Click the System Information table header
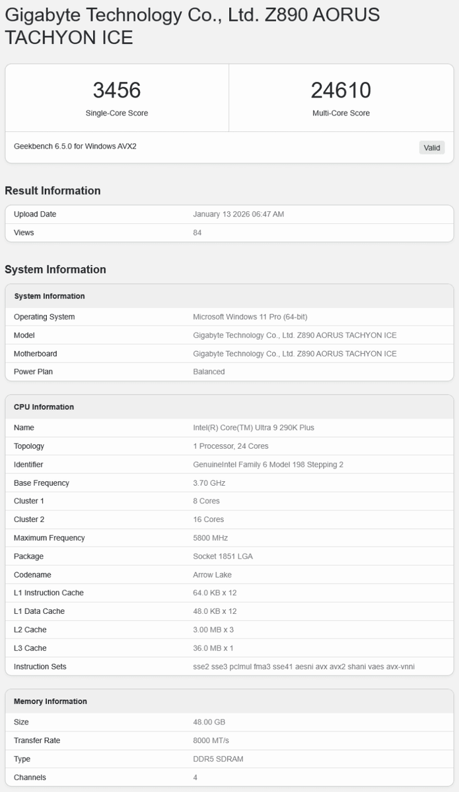 coord(50,296)
